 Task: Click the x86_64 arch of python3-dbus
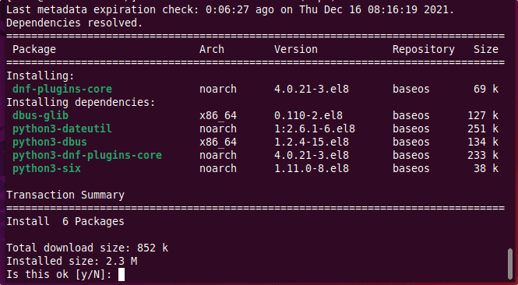pyautogui.click(x=217, y=142)
